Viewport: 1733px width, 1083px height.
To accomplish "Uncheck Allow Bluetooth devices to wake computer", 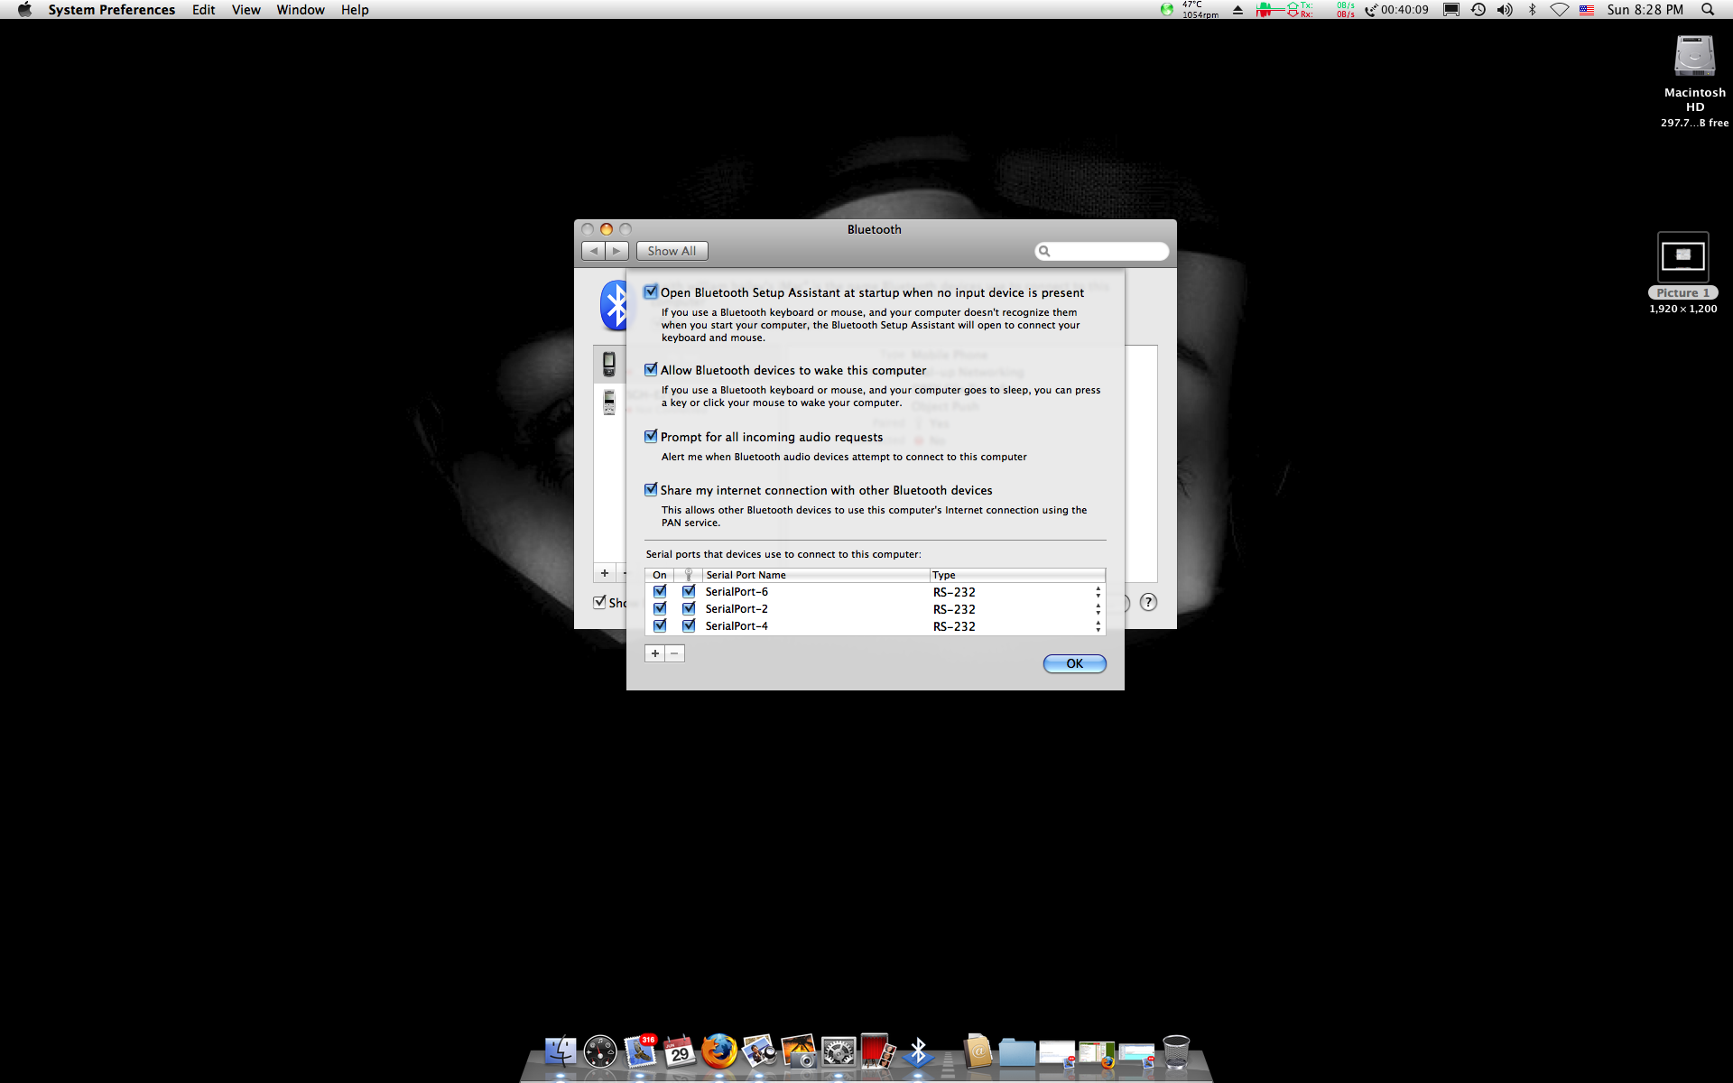I will 651,370.
